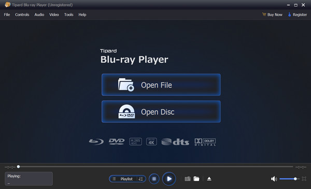Click the Open File button
This screenshot has width=311, height=189.
click(x=161, y=85)
